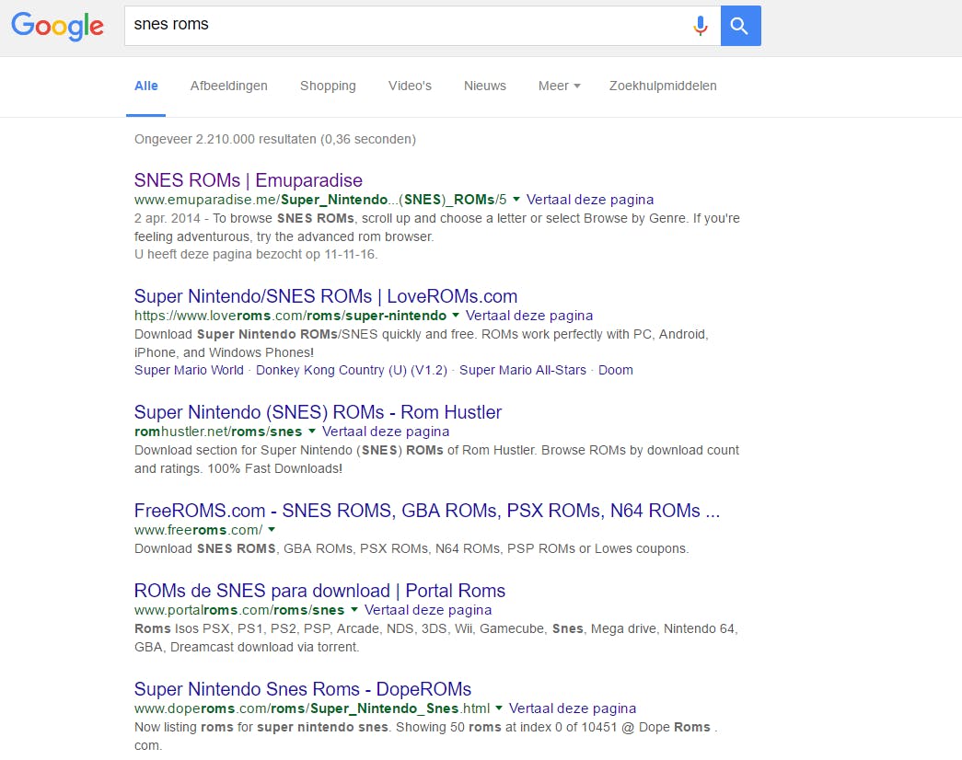This screenshot has height=760, width=962.
Task: Click the www.doperoms.com Super_Nintendo_Snes.html URL text
Action: (x=312, y=708)
